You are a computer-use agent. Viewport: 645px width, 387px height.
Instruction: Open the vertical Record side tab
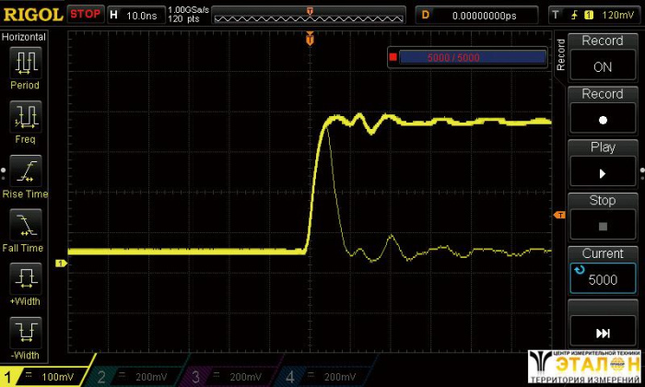pyautogui.click(x=561, y=55)
